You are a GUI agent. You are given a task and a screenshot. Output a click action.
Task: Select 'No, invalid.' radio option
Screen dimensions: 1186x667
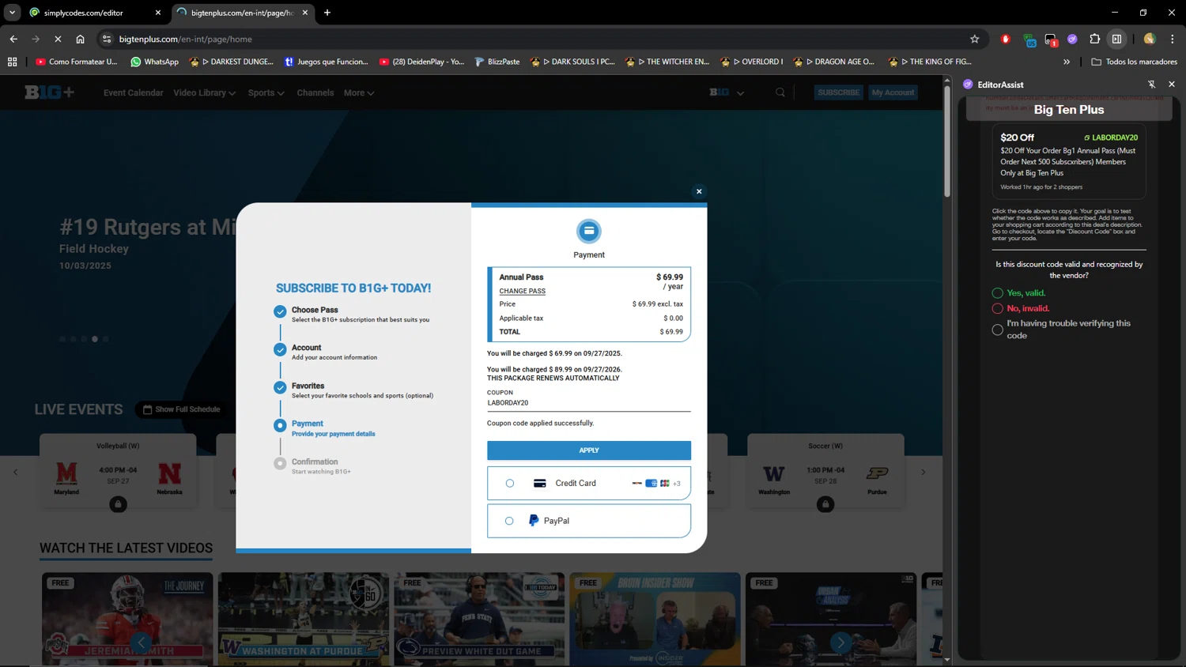click(998, 309)
